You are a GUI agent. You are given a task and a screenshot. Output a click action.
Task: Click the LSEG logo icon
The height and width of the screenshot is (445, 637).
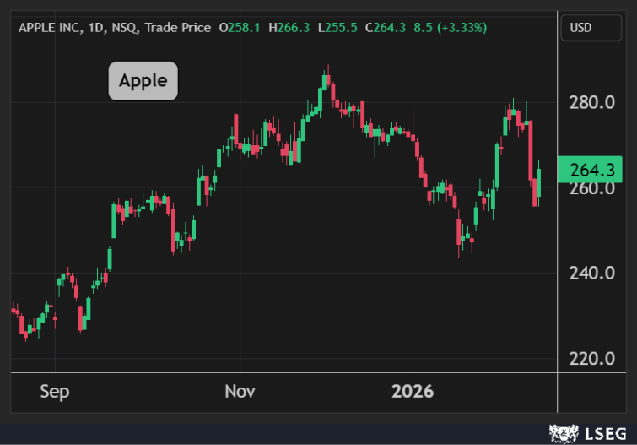click(x=563, y=434)
